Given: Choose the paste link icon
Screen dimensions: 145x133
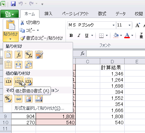Looking at the screenshot, I should click(18, 98).
